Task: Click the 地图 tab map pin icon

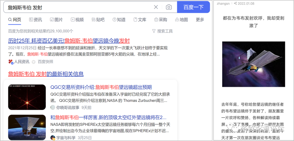Action: (x=177, y=20)
